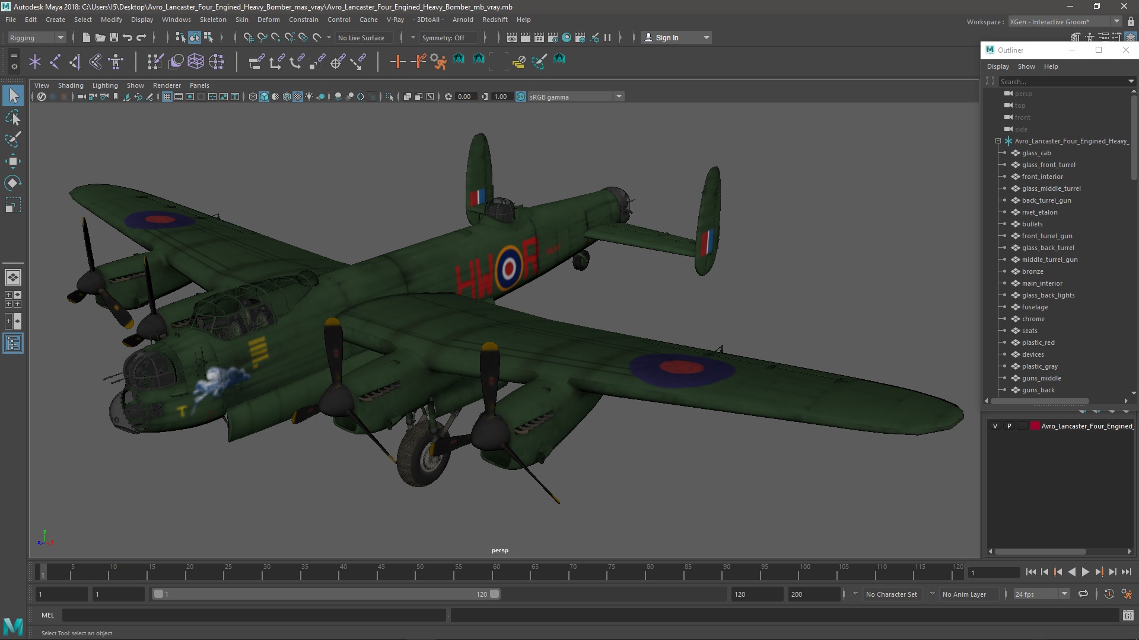Create a new scene file
This screenshot has width=1139, height=640.
coord(86,37)
